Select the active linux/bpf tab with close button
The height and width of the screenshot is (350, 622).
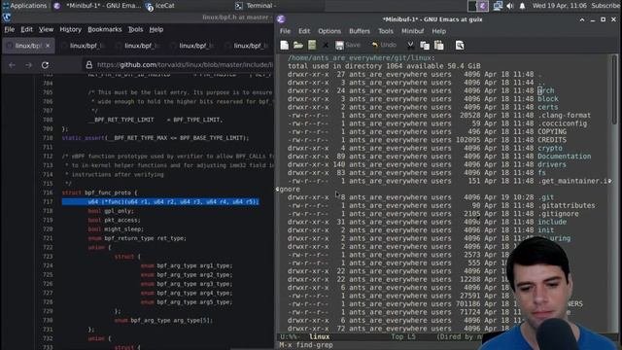pyautogui.click(x=28, y=46)
